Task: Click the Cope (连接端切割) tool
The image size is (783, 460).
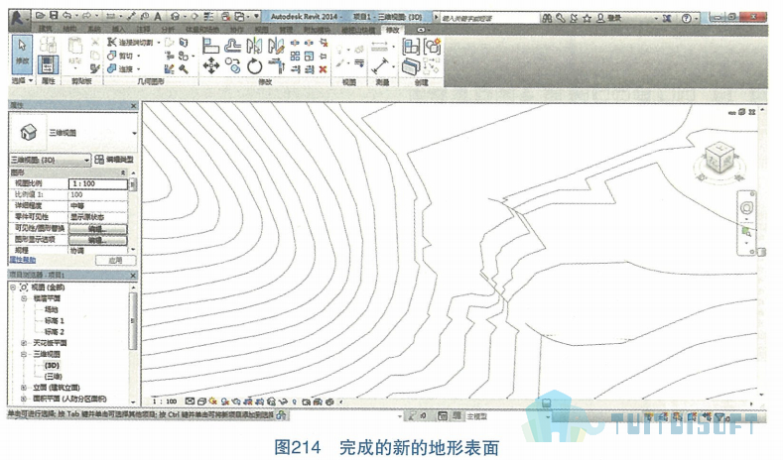Action: [130, 43]
